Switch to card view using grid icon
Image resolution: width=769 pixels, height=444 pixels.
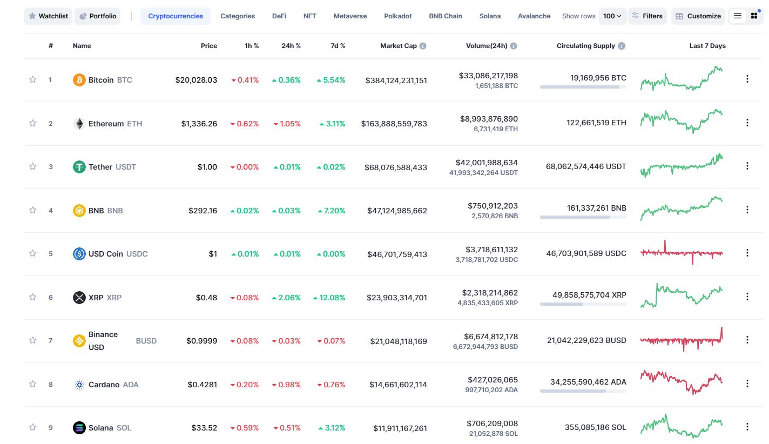(x=754, y=16)
